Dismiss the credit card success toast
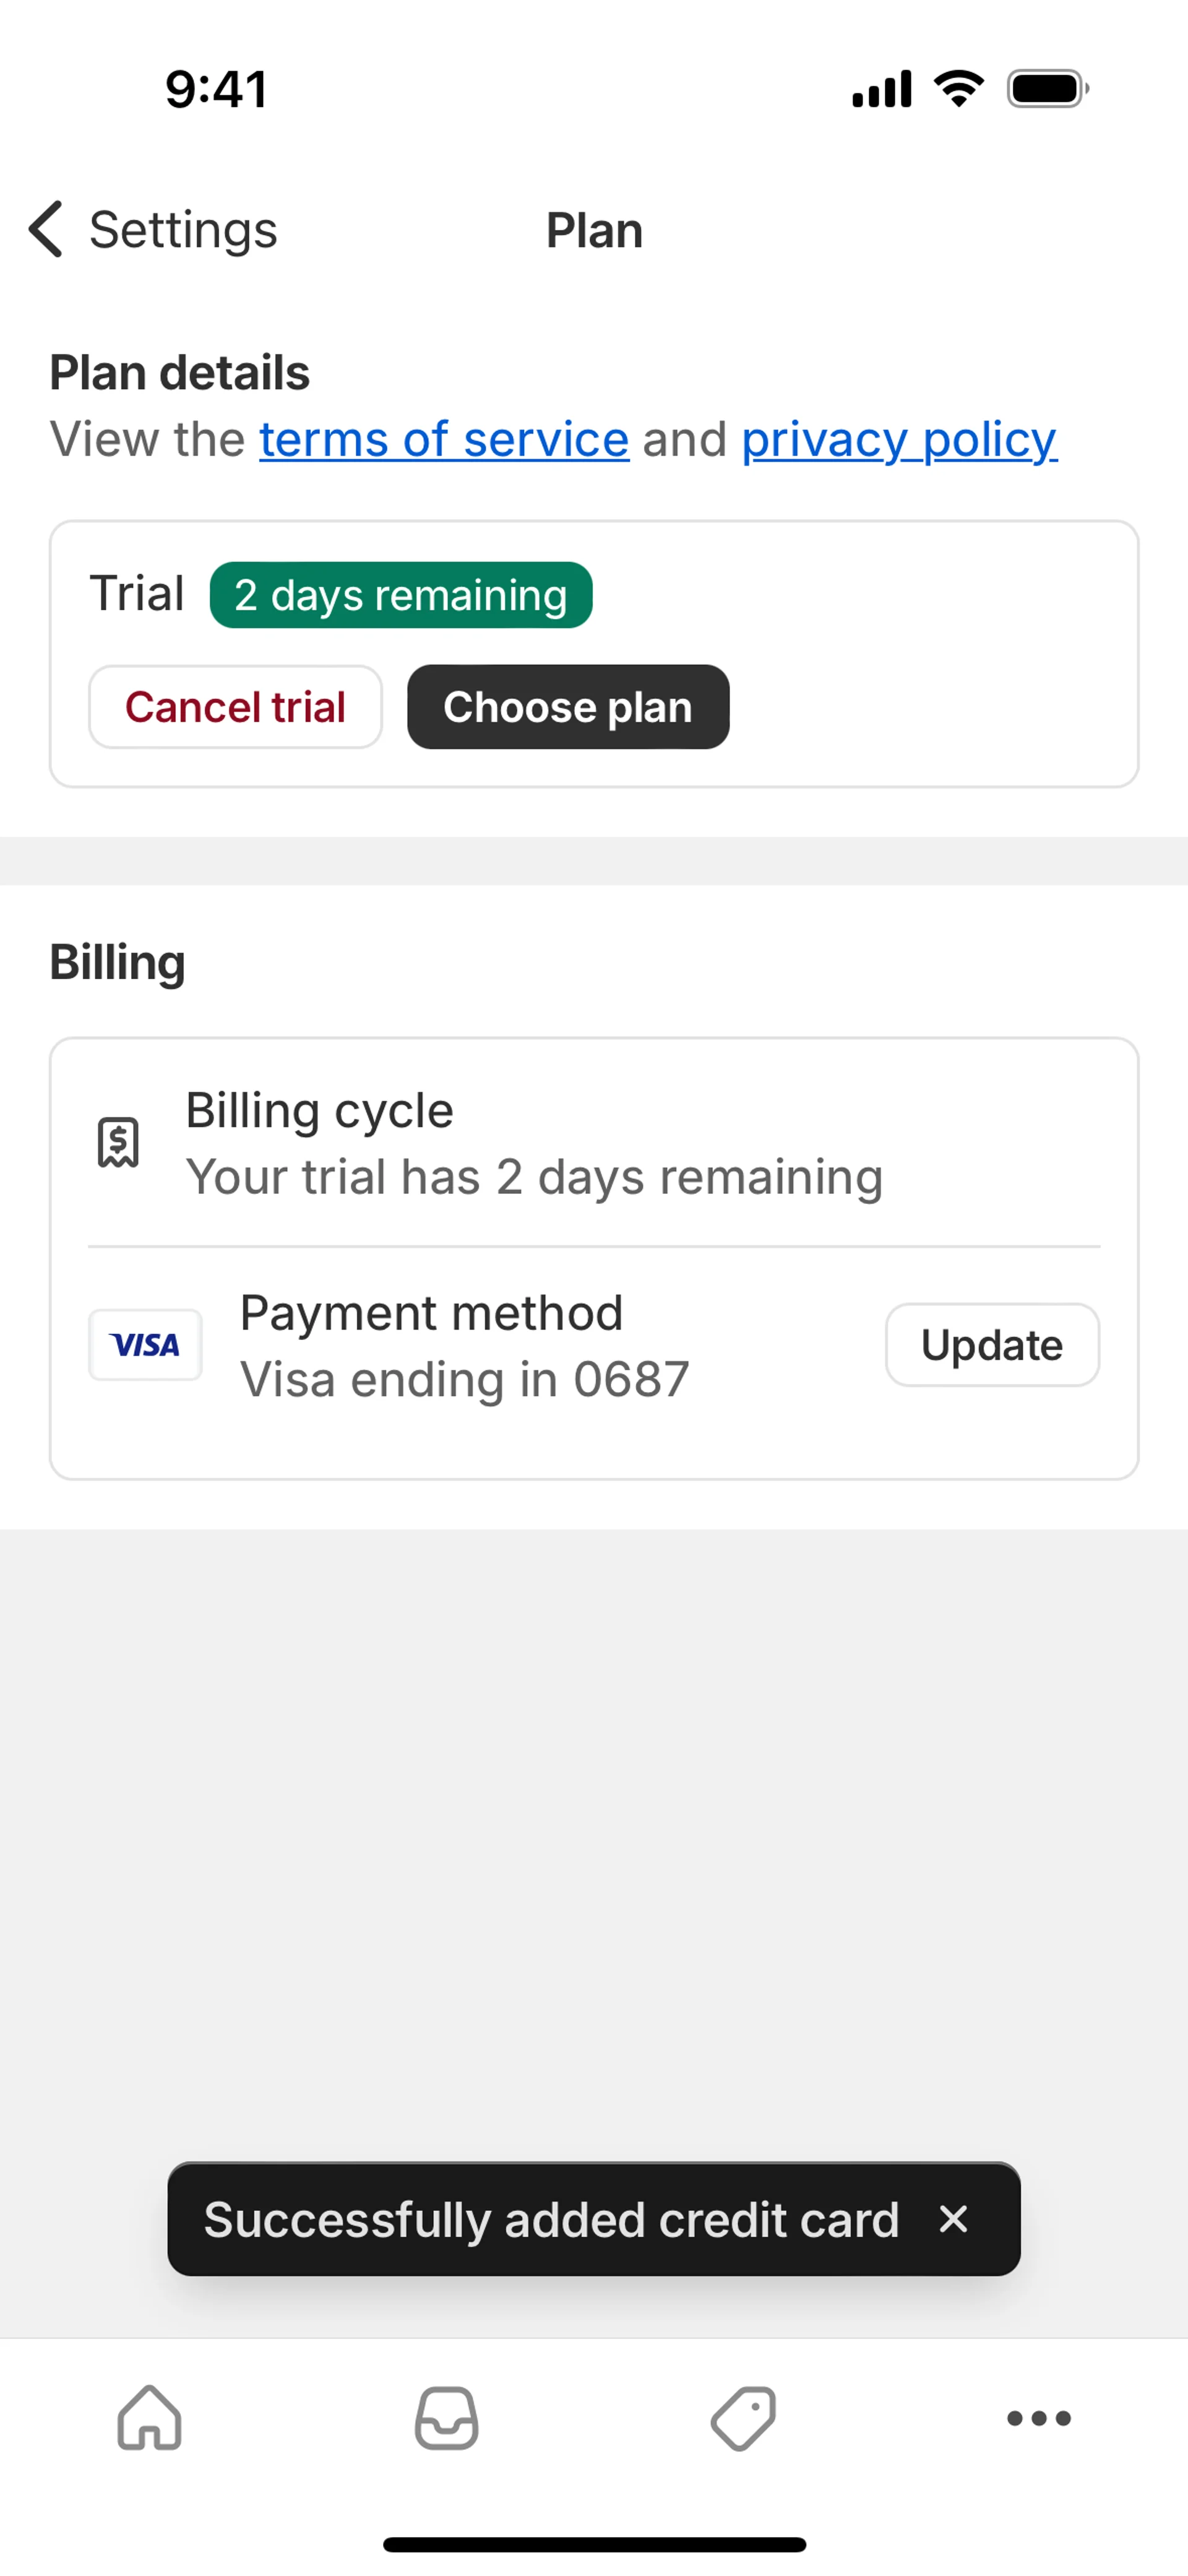 (x=954, y=2219)
